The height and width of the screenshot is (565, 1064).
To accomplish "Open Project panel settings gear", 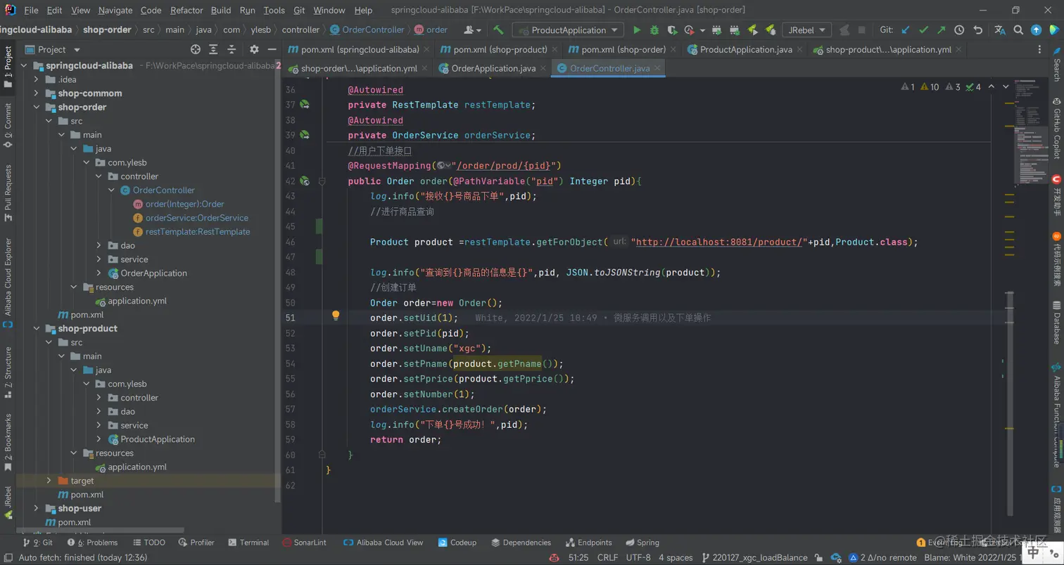I will 254,49.
